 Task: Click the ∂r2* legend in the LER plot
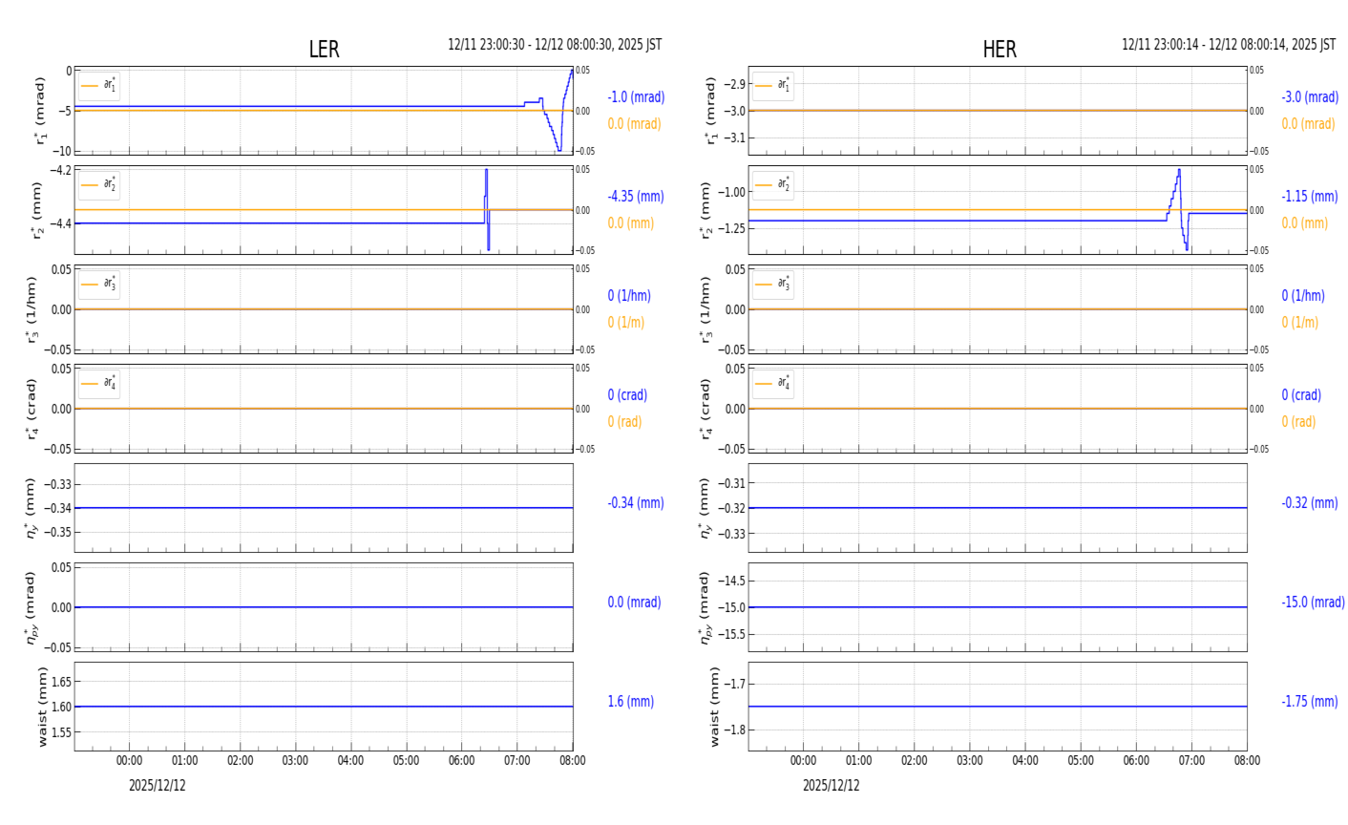[x=99, y=185]
